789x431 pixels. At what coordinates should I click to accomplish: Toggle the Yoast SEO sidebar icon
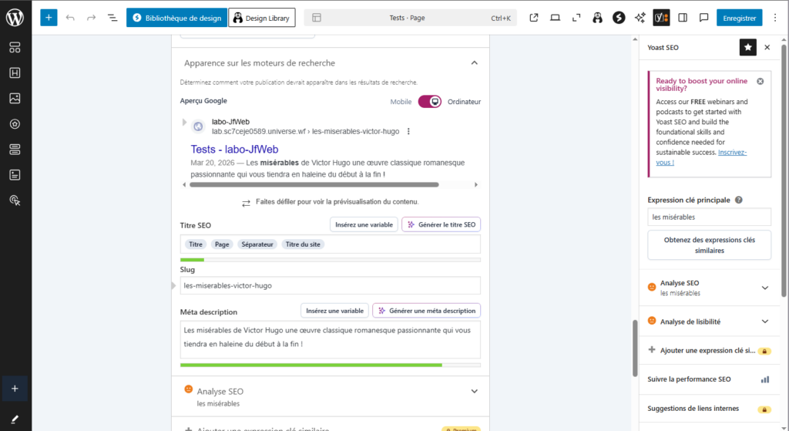pos(661,18)
